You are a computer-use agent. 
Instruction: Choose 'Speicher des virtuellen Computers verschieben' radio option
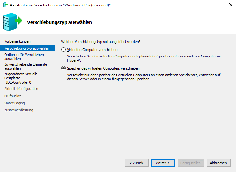(x=63, y=68)
